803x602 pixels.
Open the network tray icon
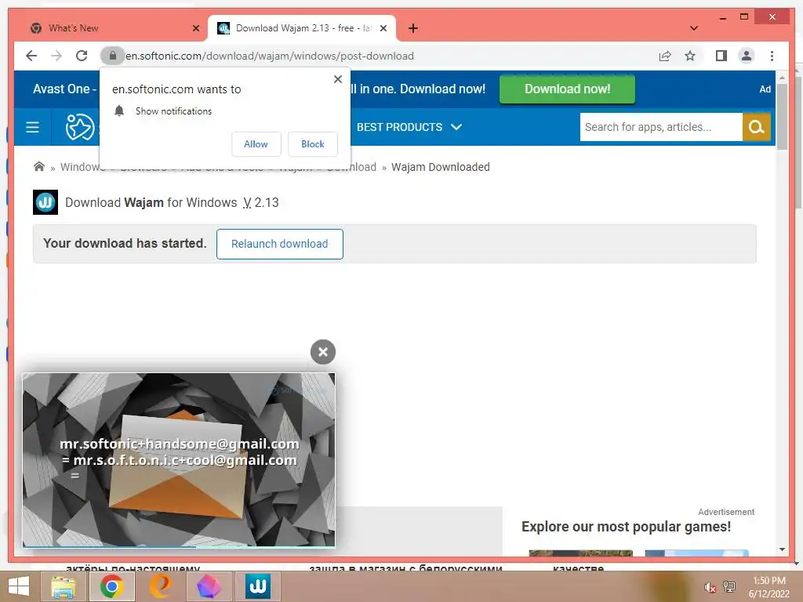tap(729, 587)
